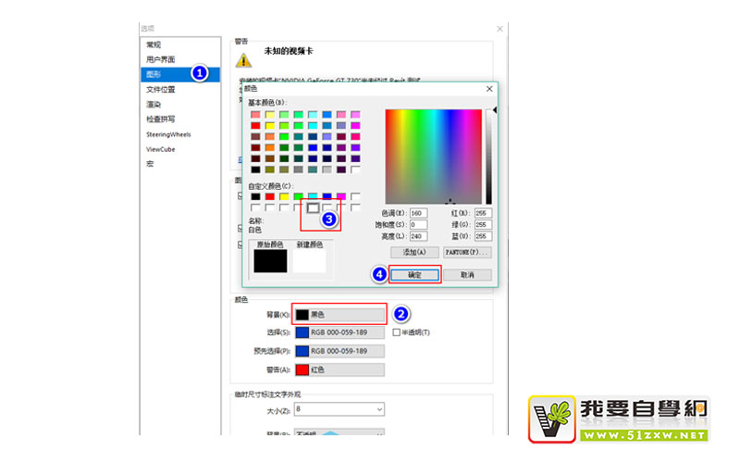
Task: Click the 取消 button
Action: [466, 275]
